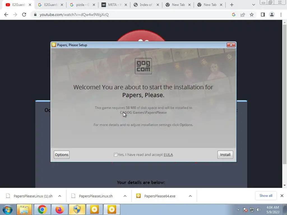Image resolution: width=287 pixels, height=215 pixels.
Task: Accept the EULA checkbox in Papers, Please Setup
Action: [x=115, y=155]
